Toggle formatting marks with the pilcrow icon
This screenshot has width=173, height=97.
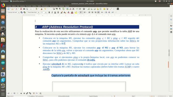tap(60, 9)
